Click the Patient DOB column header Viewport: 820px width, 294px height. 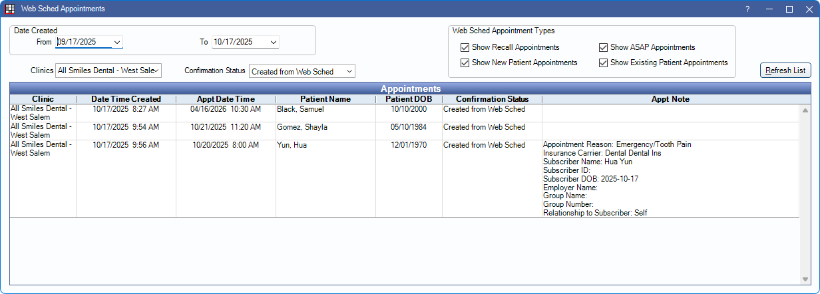[x=409, y=99]
